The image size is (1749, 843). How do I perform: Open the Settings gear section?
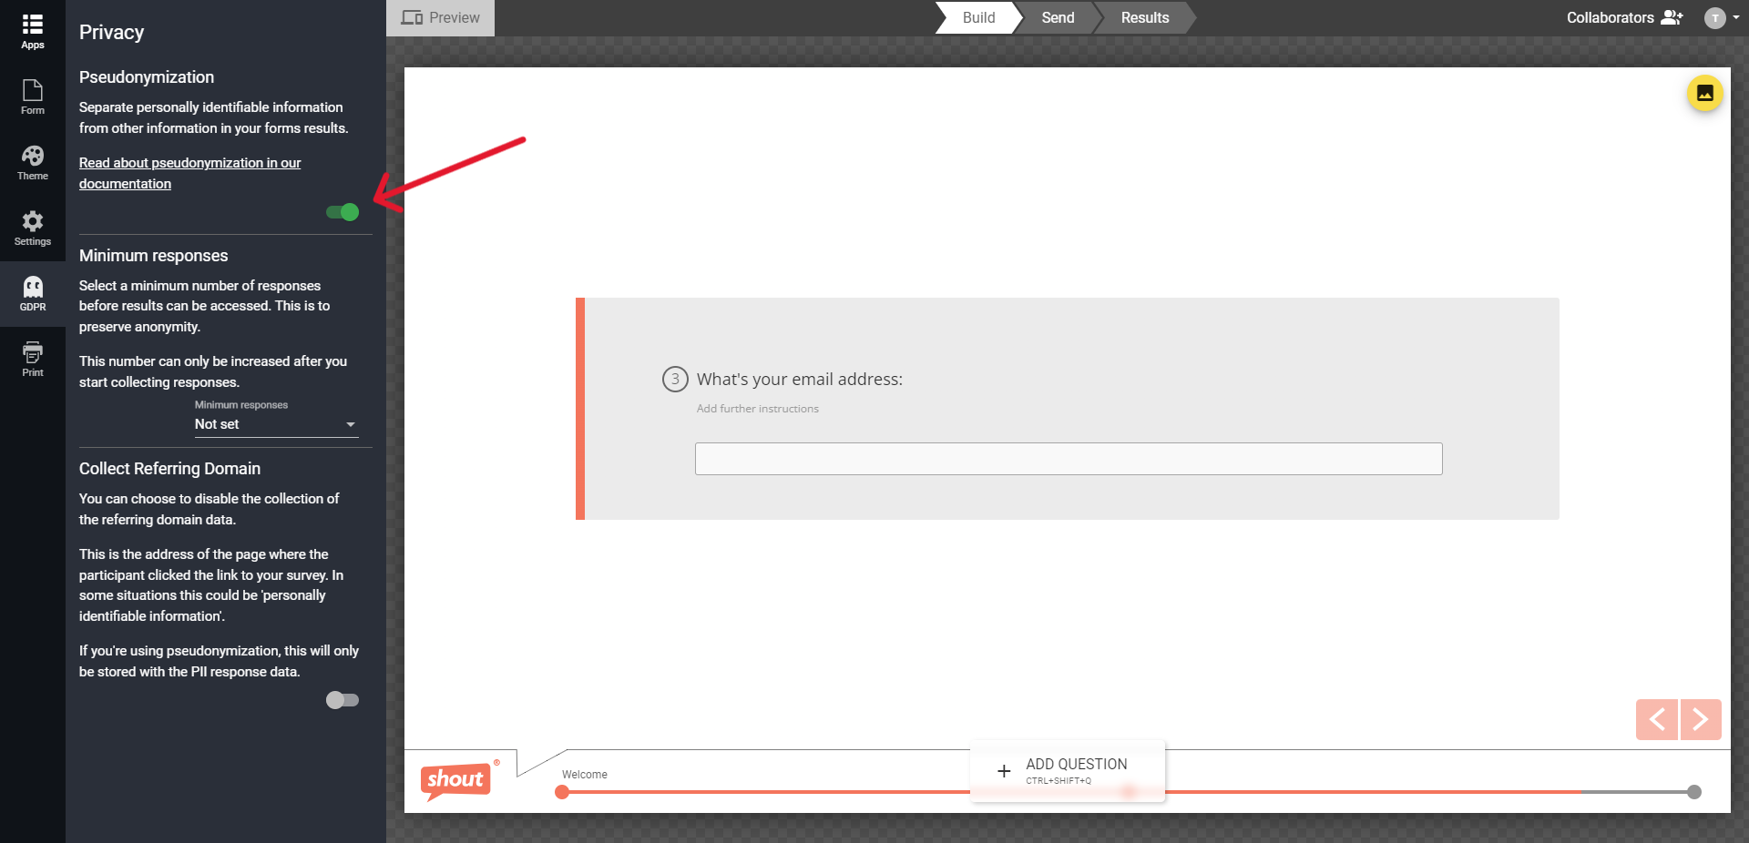[x=33, y=228]
